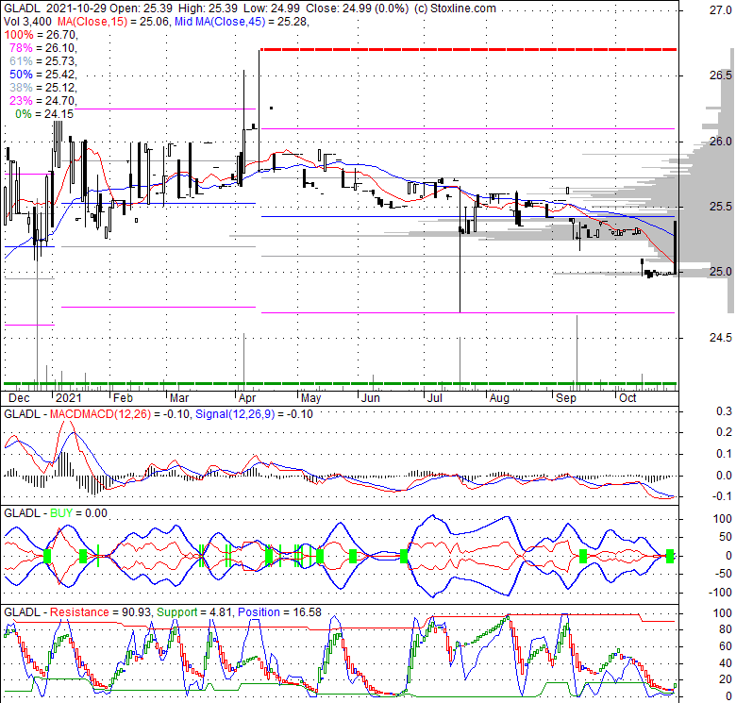
Task: Click the '61% = 25.73' Fibonacci level
Action: tap(42, 61)
